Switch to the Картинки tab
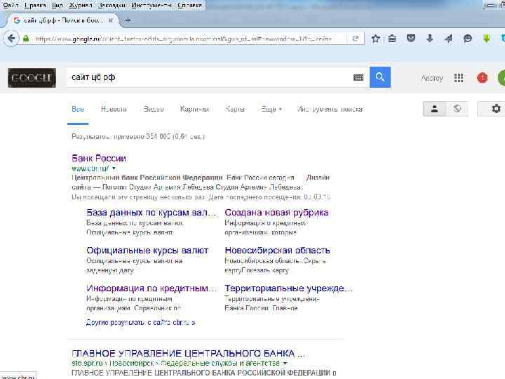 pyautogui.click(x=194, y=109)
